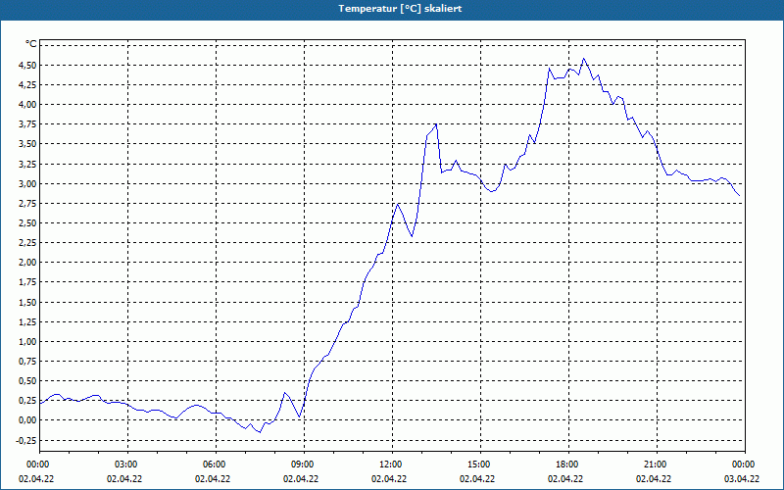This screenshot has height=490, width=784.
Task: Click the negative -0,25 y-axis label
Action: point(26,440)
